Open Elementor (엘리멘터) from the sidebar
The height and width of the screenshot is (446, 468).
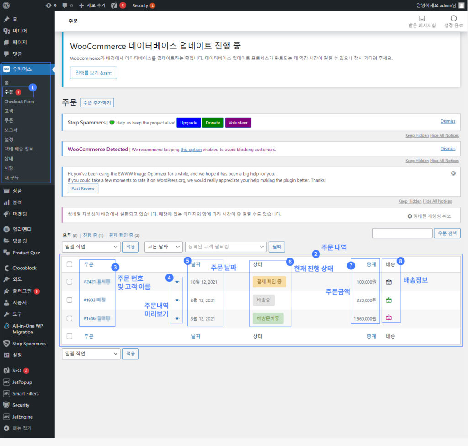18,229
